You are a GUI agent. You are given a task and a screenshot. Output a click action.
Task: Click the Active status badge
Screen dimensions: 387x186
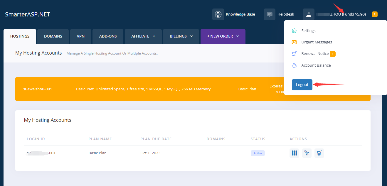[258, 153]
